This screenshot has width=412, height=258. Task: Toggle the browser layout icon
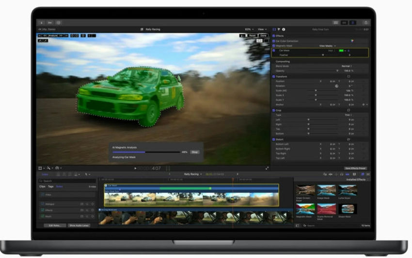pos(335,23)
